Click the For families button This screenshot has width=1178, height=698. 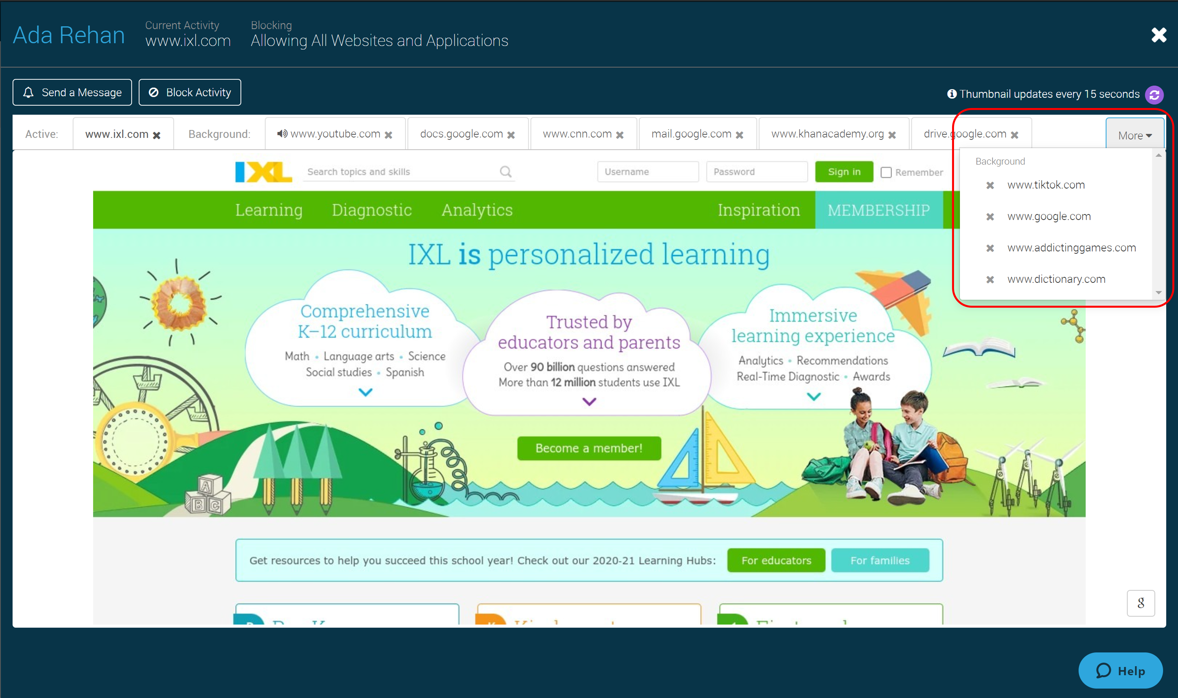pos(880,560)
